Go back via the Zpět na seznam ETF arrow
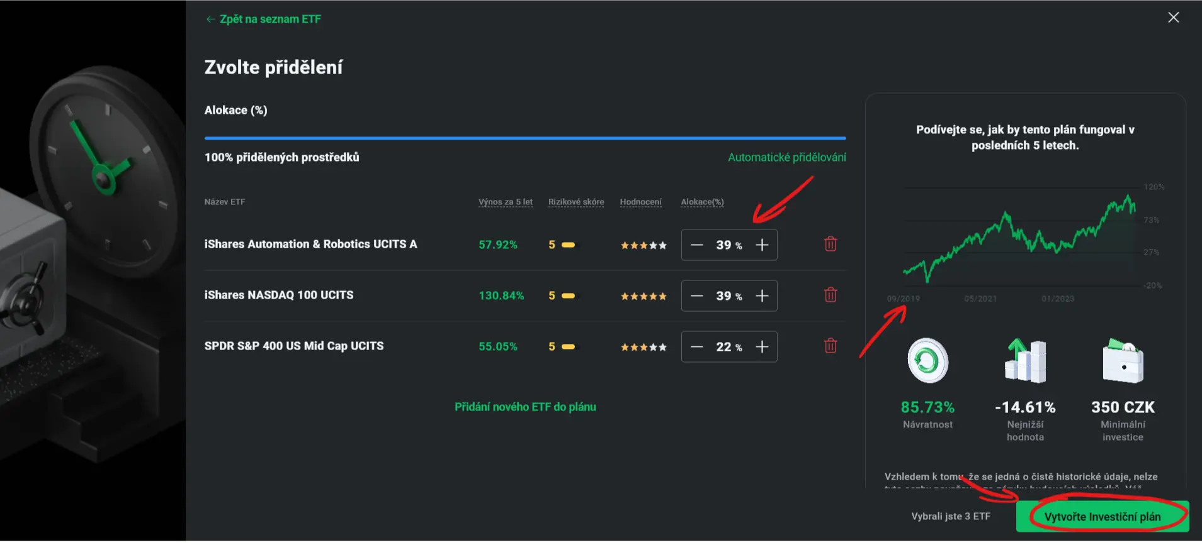 210,19
